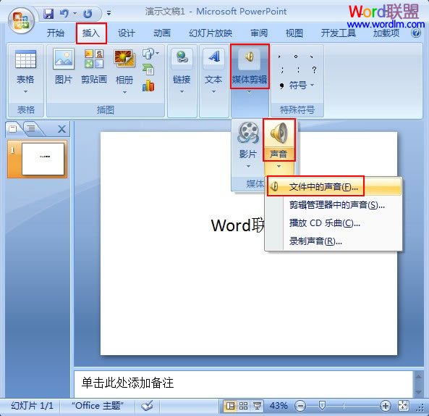Save the presentation using the floppy icon
The height and width of the screenshot is (416, 429).
tap(48, 13)
